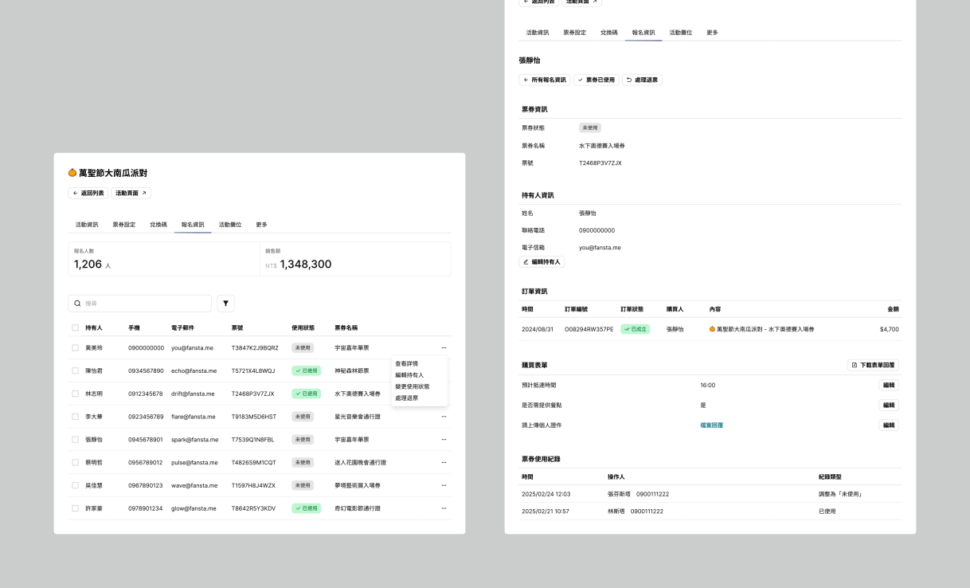Tick the checkbox for 林志明
Image resolution: width=970 pixels, height=588 pixels.
pos(75,394)
